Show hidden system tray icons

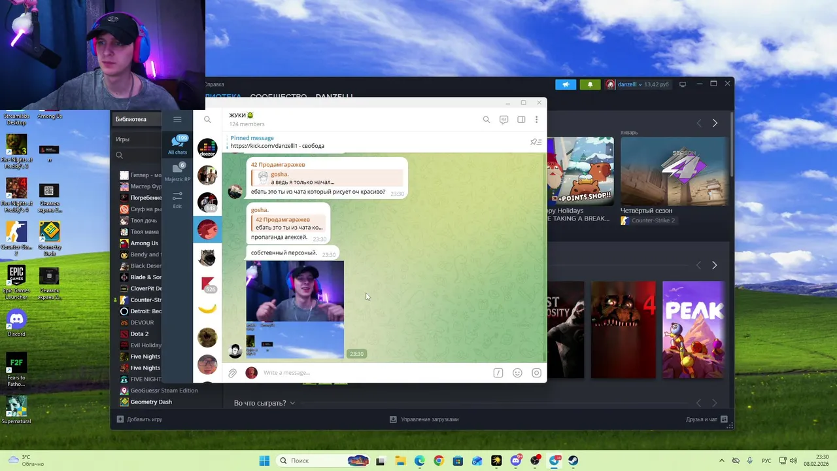[722, 461]
